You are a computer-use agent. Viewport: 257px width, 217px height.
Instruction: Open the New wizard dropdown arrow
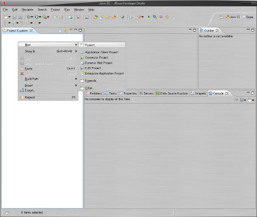coord(9,17)
